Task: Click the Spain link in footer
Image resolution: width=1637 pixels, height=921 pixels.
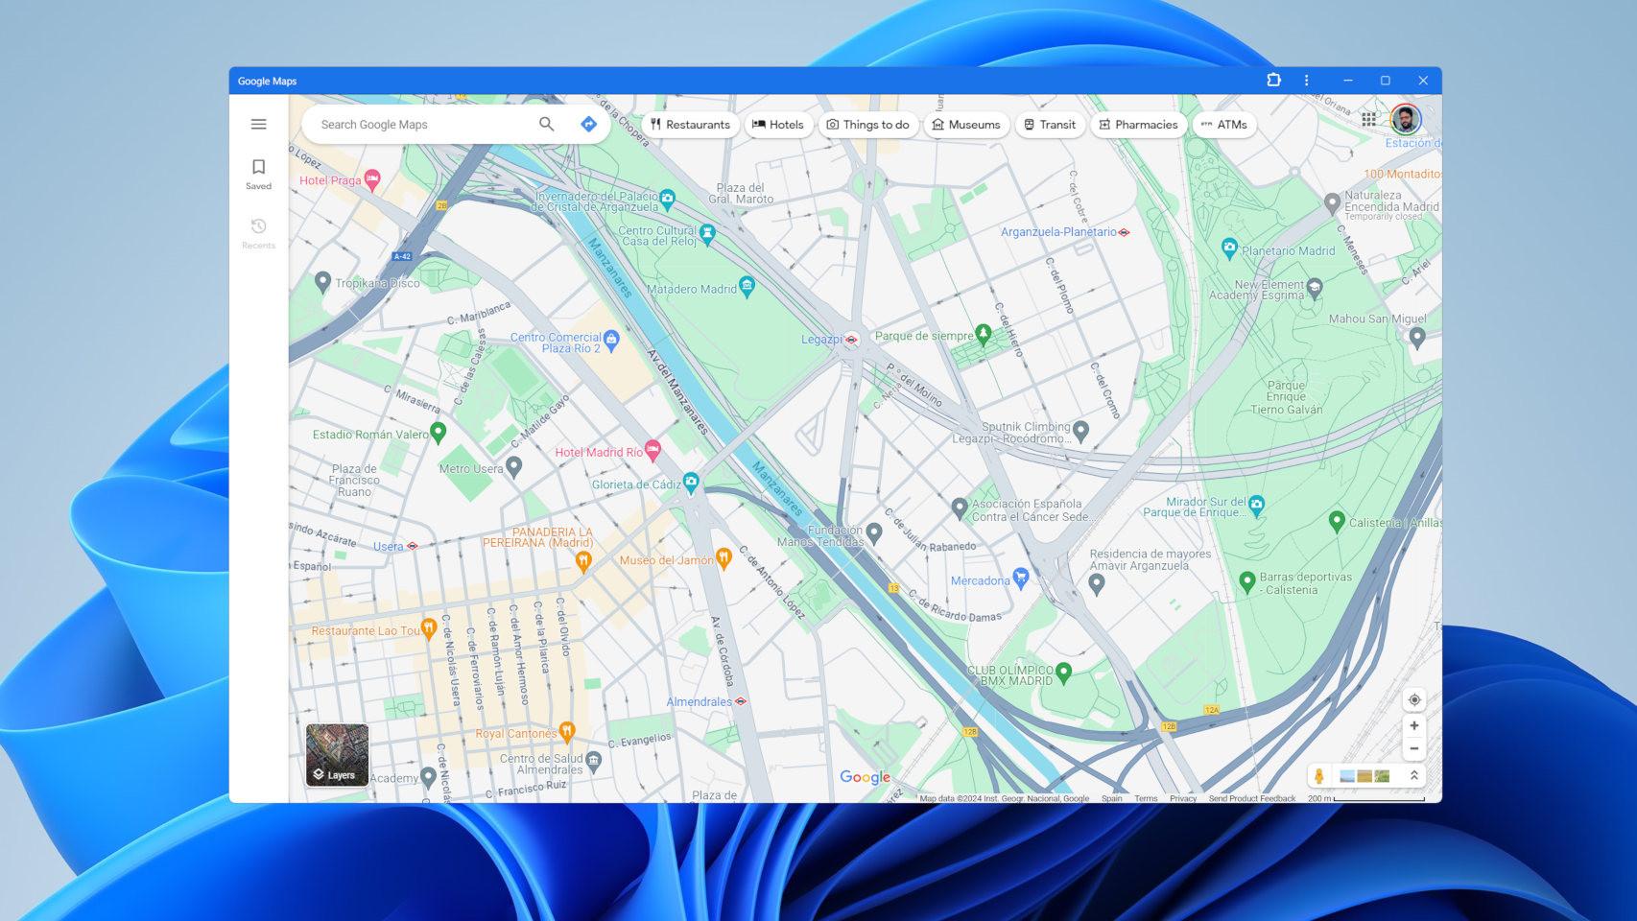Action: pyautogui.click(x=1112, y=798)
